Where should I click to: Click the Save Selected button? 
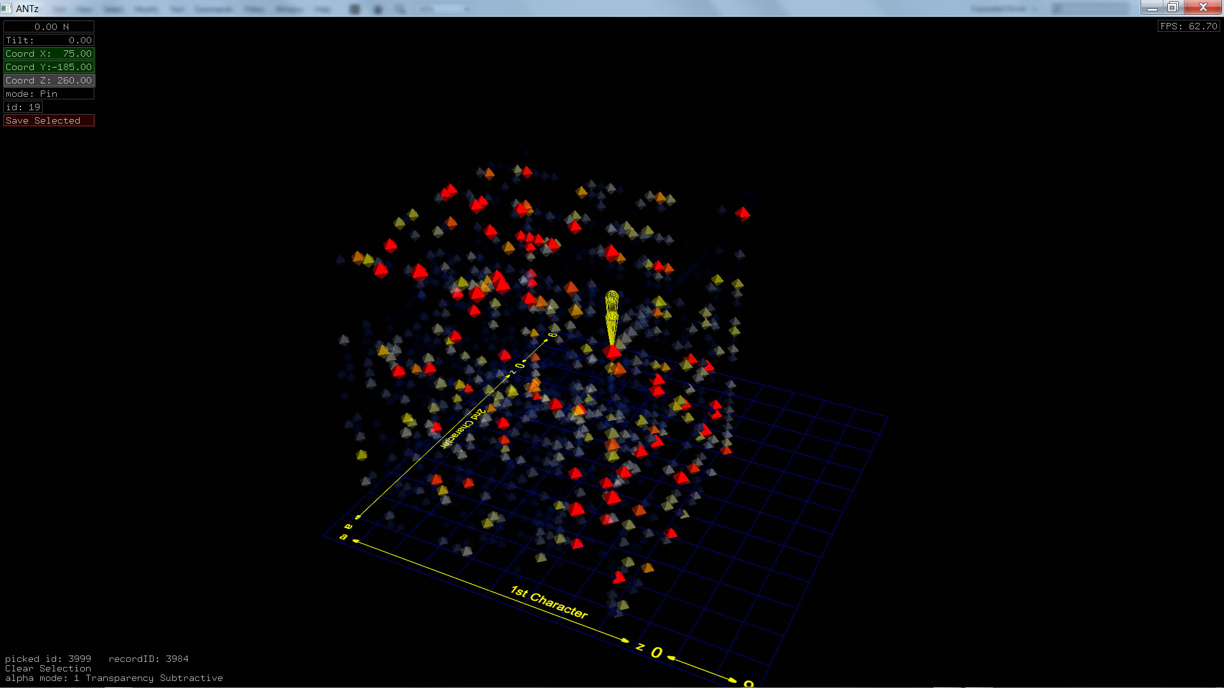(x=48, y=120)
